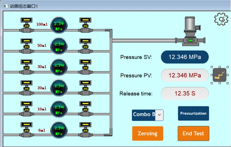Toggle left valve on 6ml line

click(26, 130)
